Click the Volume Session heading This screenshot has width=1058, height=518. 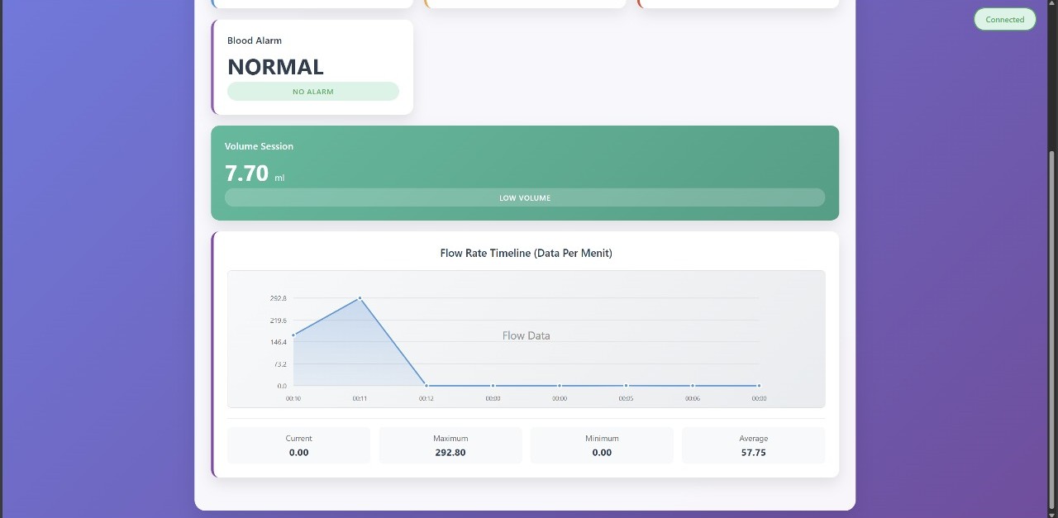259,146
